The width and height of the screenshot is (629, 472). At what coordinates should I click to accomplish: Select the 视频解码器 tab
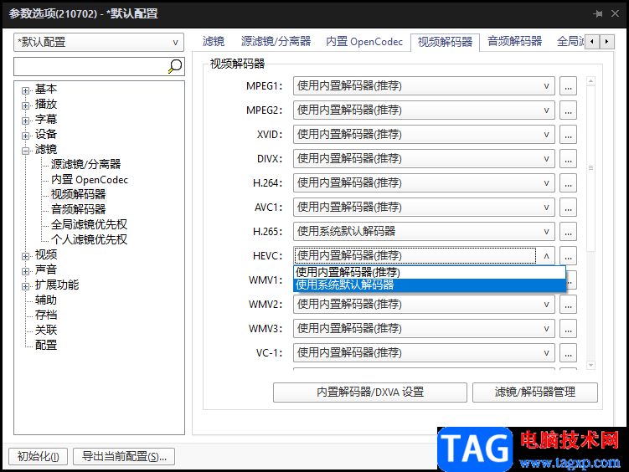point(446,42)
